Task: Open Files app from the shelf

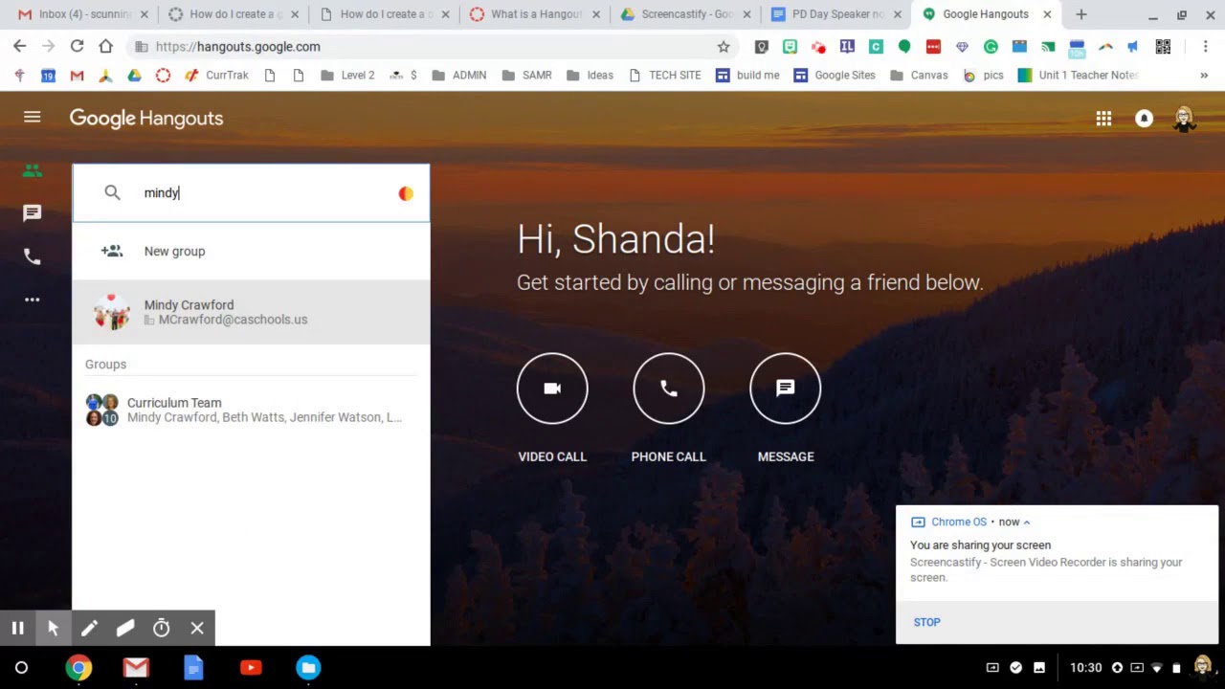Action: click(308, 668)
